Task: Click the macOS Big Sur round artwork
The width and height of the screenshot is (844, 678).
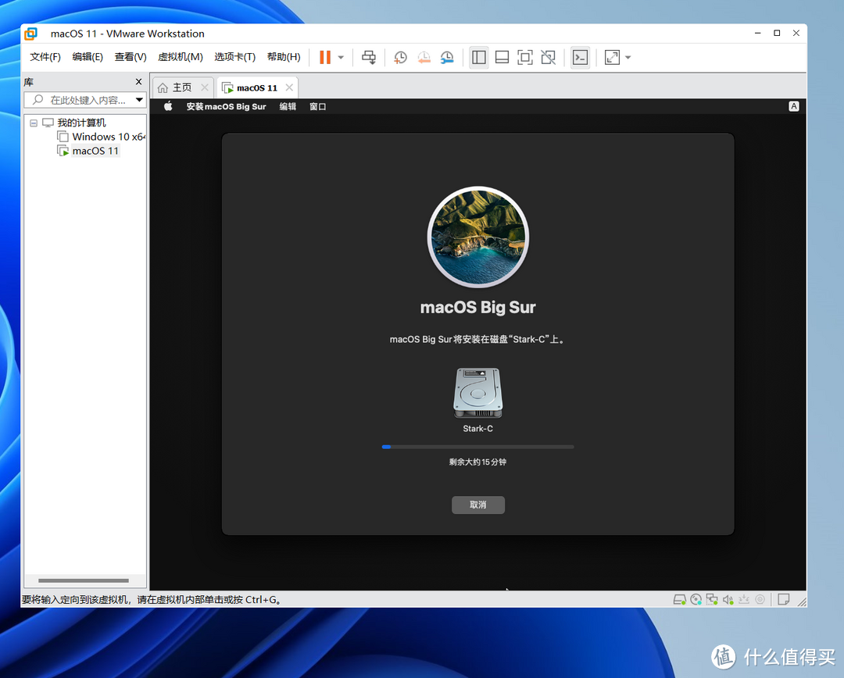Action: pyautogui.click(x=478, y=237)
